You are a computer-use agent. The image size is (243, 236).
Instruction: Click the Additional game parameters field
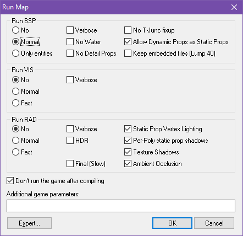[x=121, y=206]
